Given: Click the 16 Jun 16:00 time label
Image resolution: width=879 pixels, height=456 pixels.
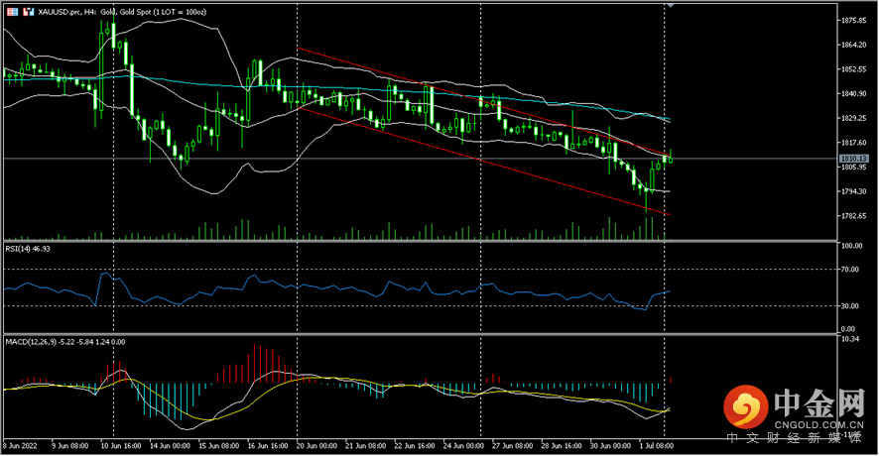Looking at the screenshot, I should [x=268, y=446].
